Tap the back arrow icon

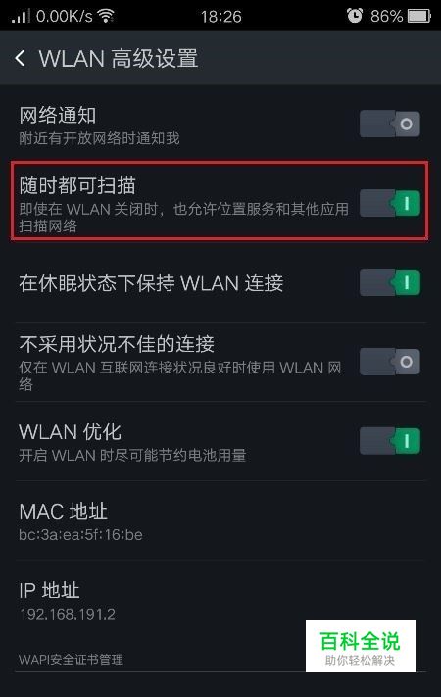(20, 58)
